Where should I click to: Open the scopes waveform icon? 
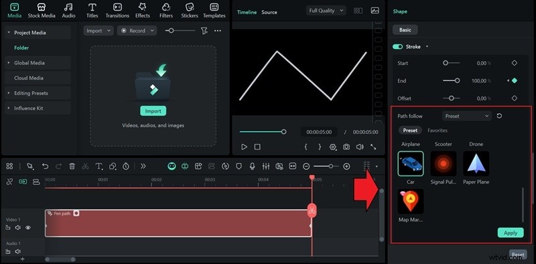(375, 11)
